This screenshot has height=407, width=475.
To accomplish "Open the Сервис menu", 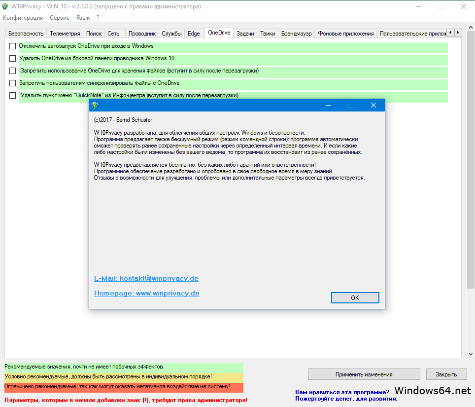I will coord(59,18).
